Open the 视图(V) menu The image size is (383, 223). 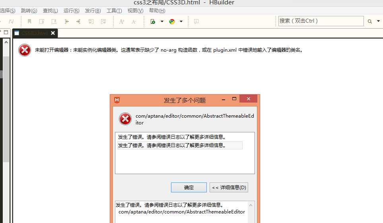135,11
